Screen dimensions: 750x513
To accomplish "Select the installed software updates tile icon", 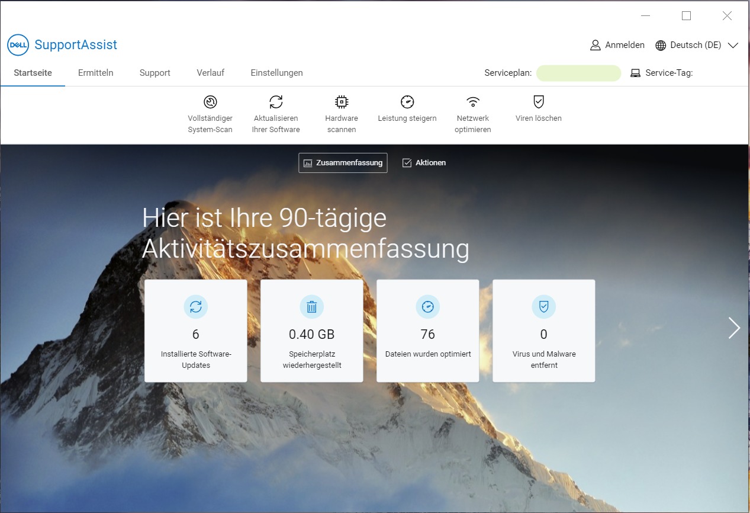I will (195, 307).
